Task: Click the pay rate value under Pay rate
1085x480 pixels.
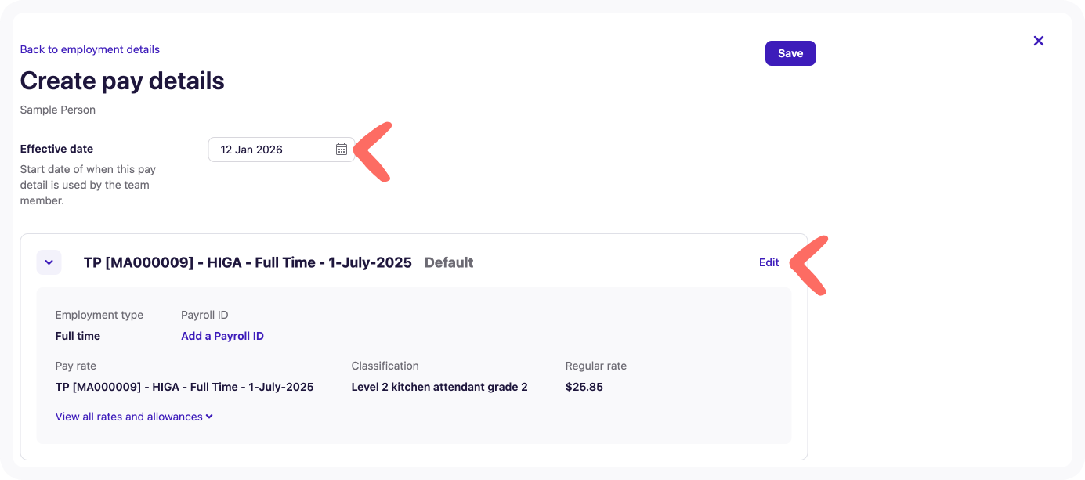Action: click(x=184, y=387)
